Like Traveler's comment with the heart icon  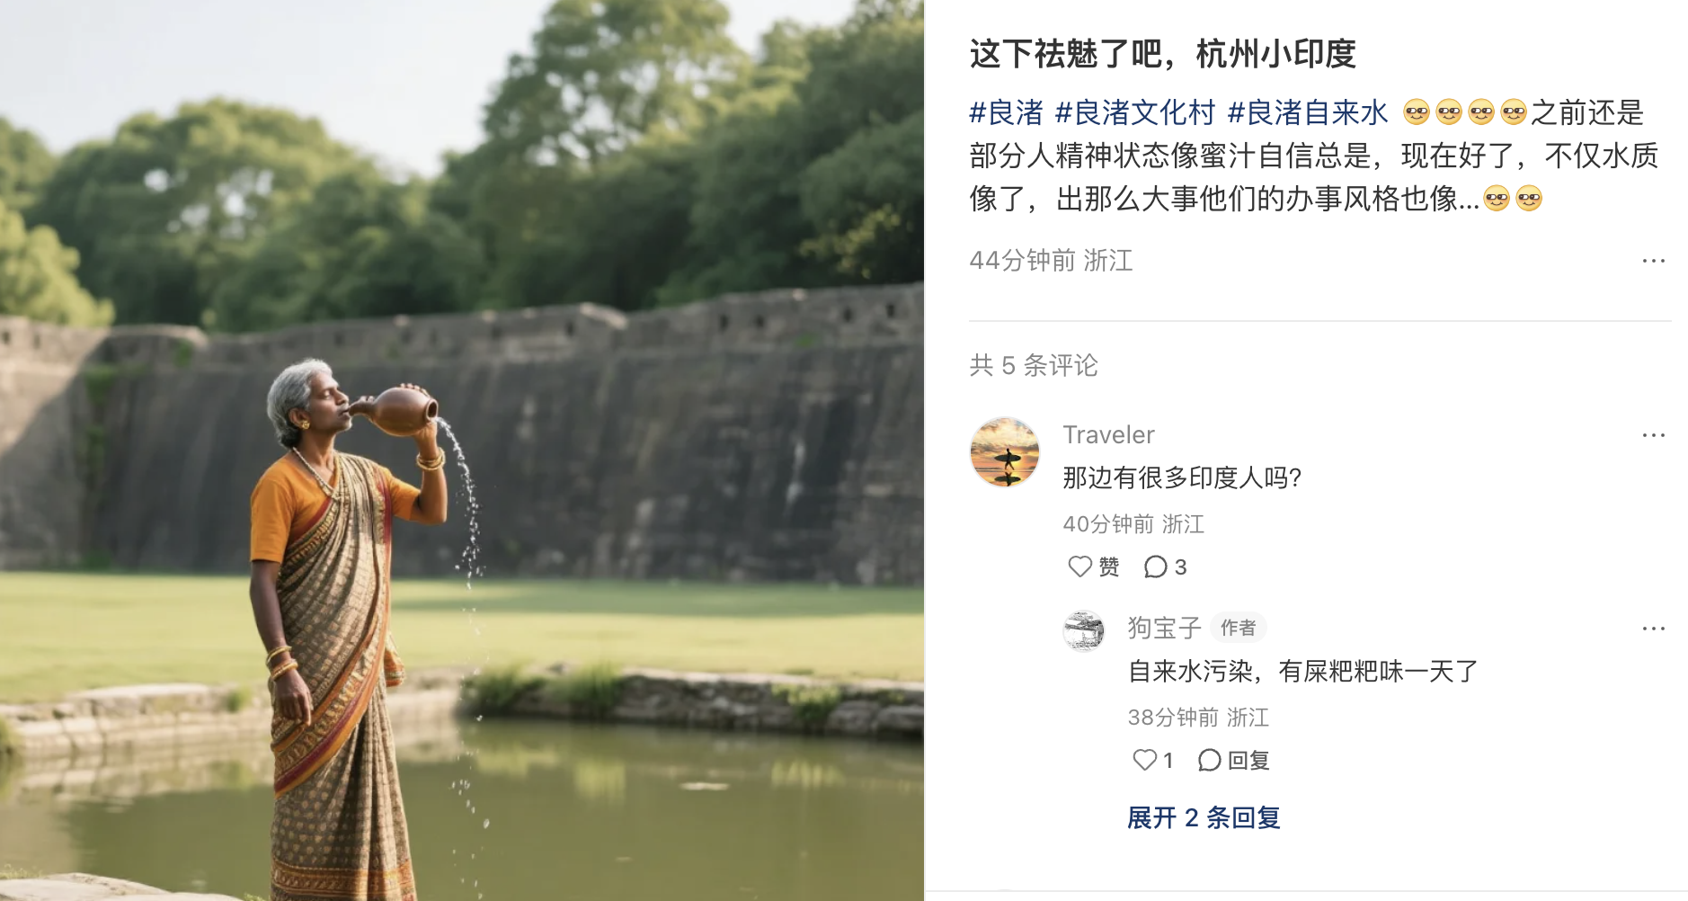point(1079,566)
